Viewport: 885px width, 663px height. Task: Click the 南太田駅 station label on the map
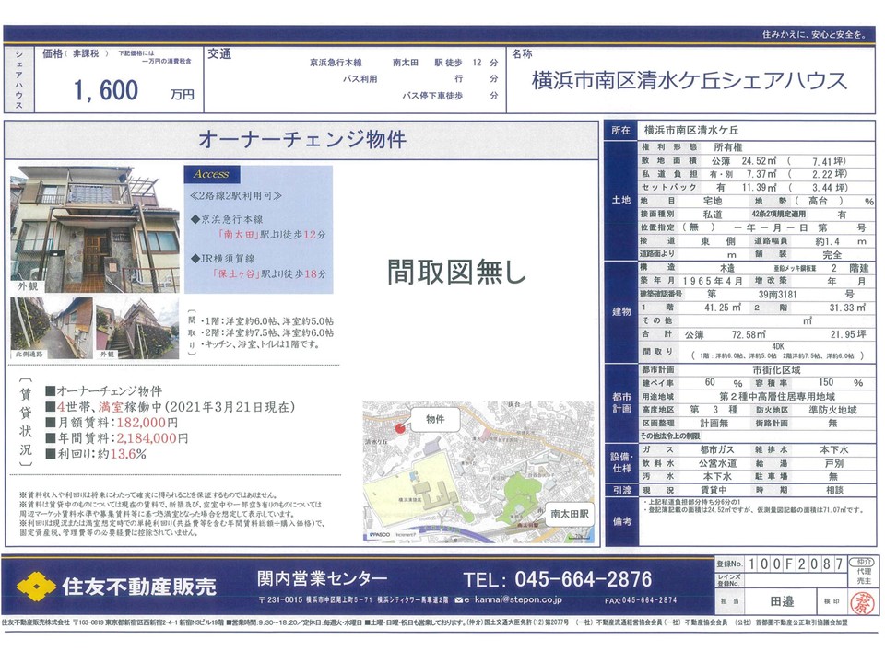(x=572, y=513)
